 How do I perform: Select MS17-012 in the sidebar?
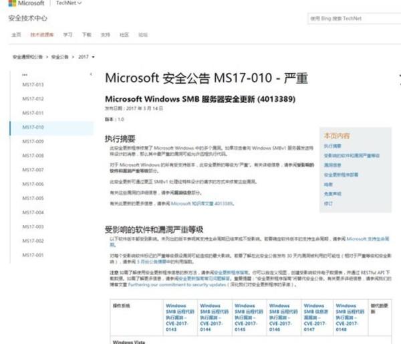coord(33,98)
